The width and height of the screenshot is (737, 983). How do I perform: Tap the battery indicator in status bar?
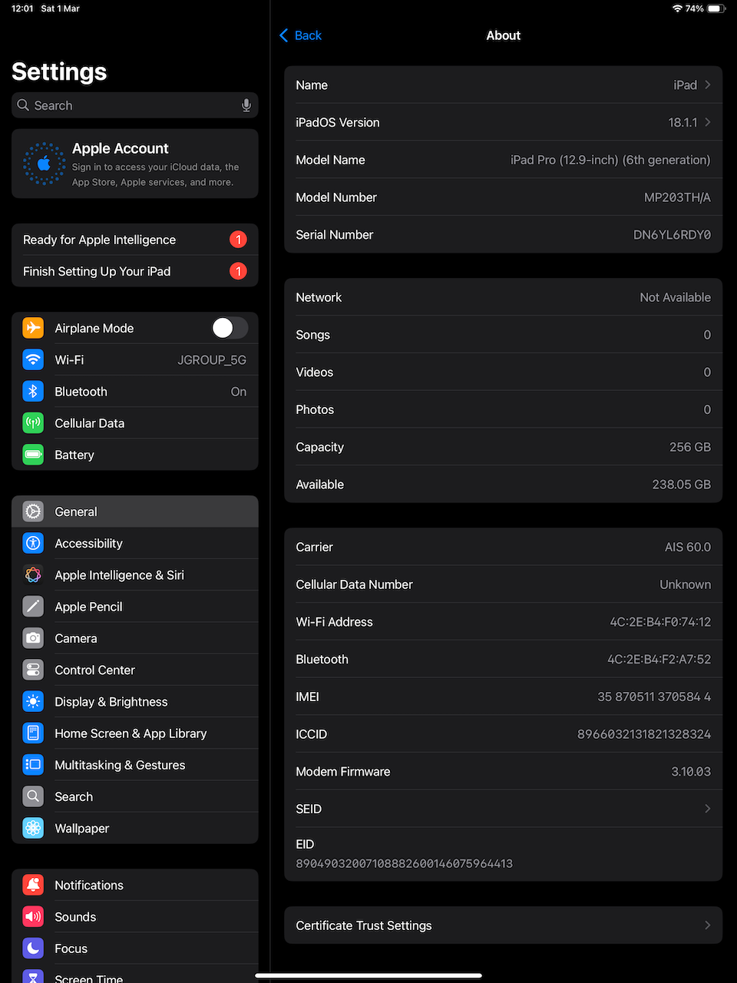(716, 8)
